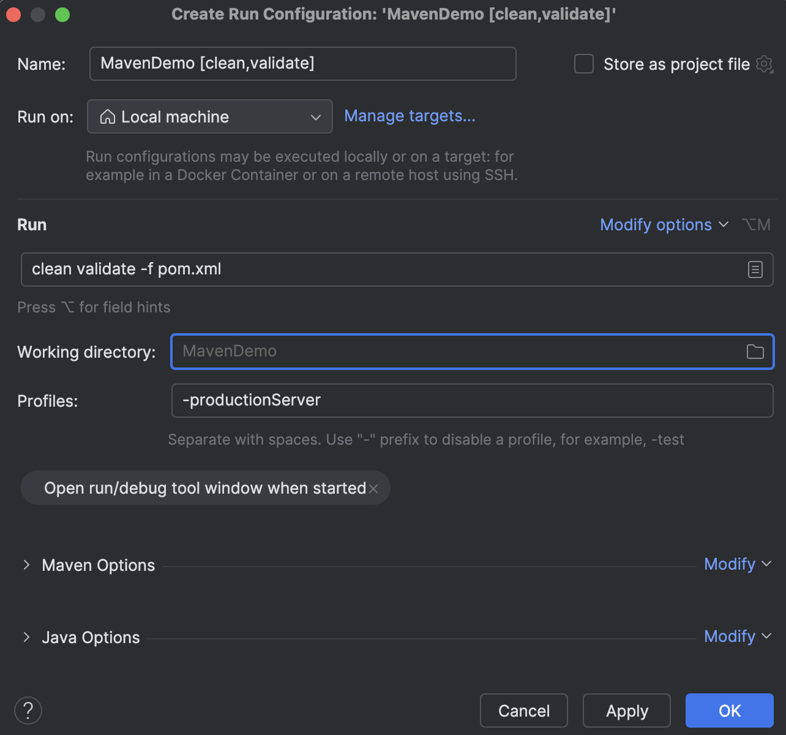The height and width of the screenshot is (735, 786).
Task: Open folder browser for Working directory
Action: [755, 352]
